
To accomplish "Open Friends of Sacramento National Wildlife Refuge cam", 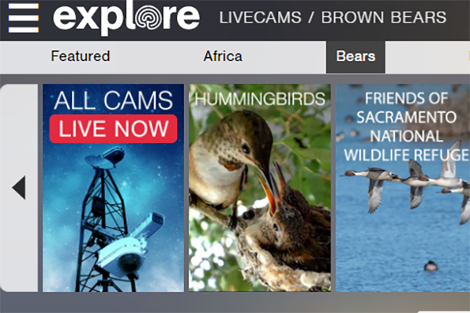I will click(403, 188).
